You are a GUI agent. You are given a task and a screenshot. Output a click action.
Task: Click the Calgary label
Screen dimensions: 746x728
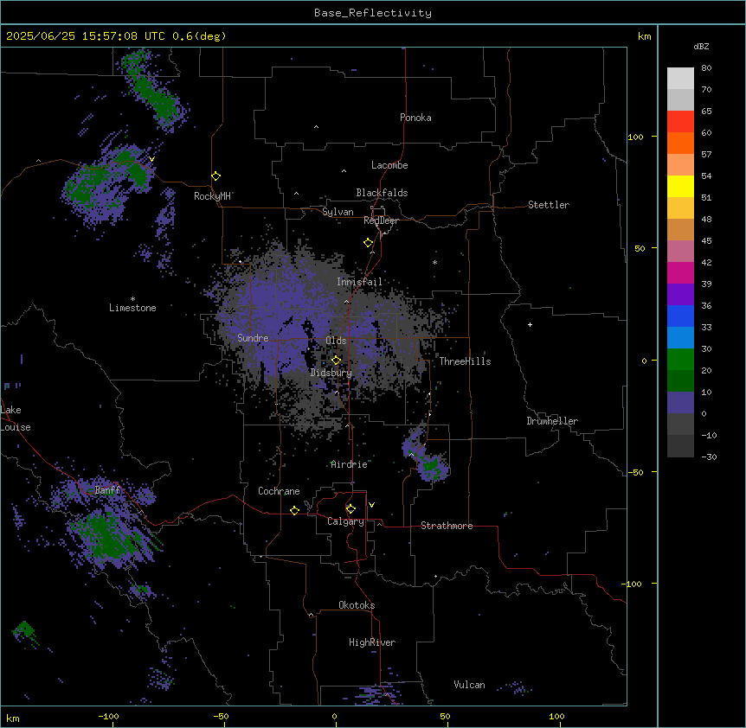345,521
